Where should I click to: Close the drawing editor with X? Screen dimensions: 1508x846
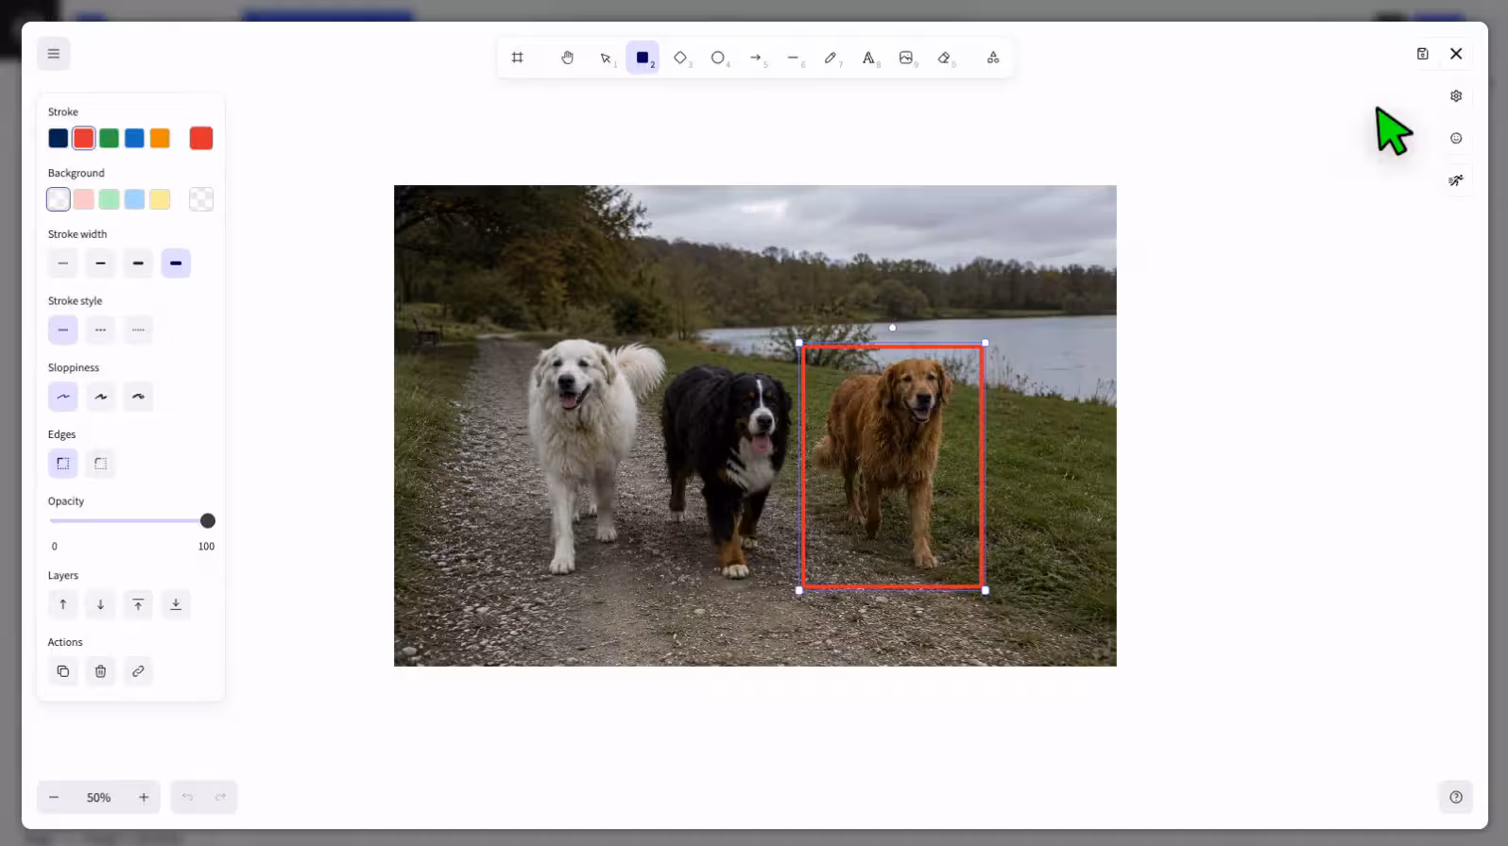(x=1456, y=54)
